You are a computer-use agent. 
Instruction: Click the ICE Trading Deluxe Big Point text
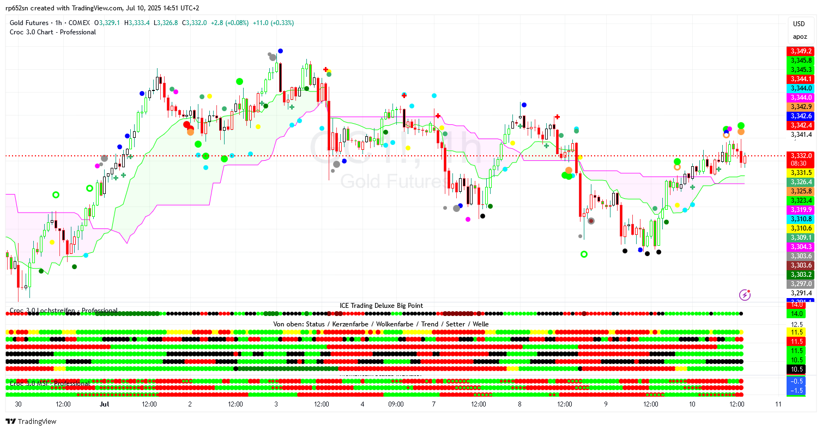[381, 306]
